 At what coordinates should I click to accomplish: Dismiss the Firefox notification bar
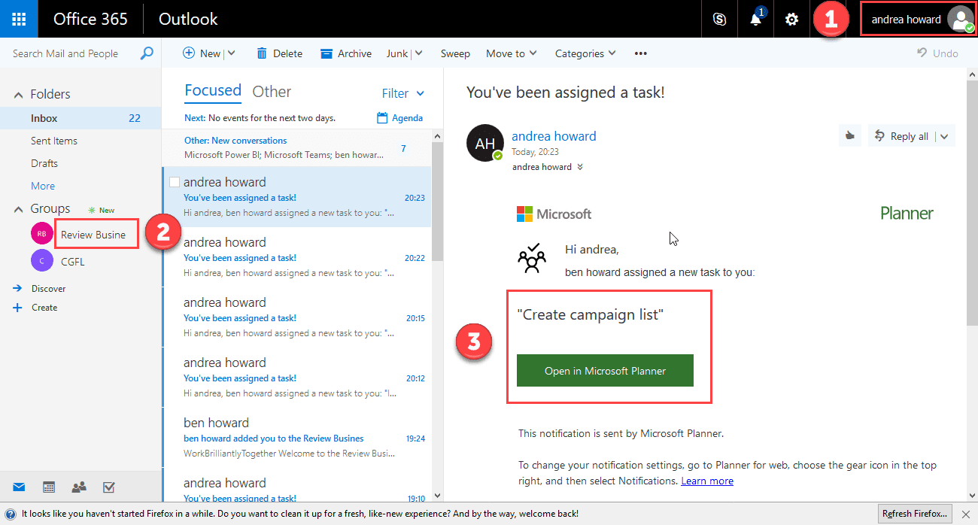pyautogui.click(x=966, y=514)
